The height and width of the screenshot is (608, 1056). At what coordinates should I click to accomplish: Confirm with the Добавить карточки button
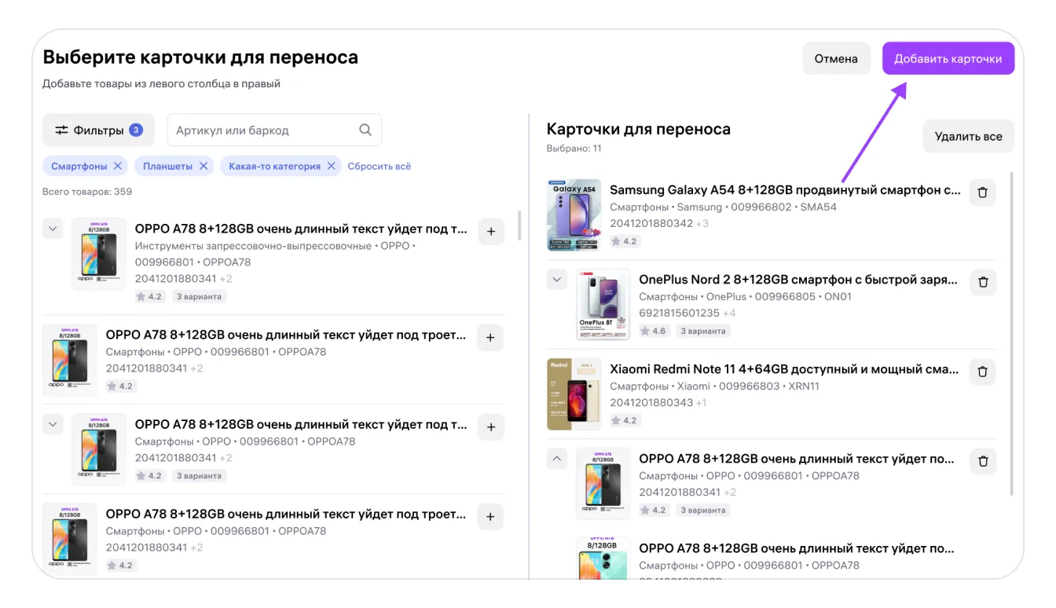pos(948,59)
